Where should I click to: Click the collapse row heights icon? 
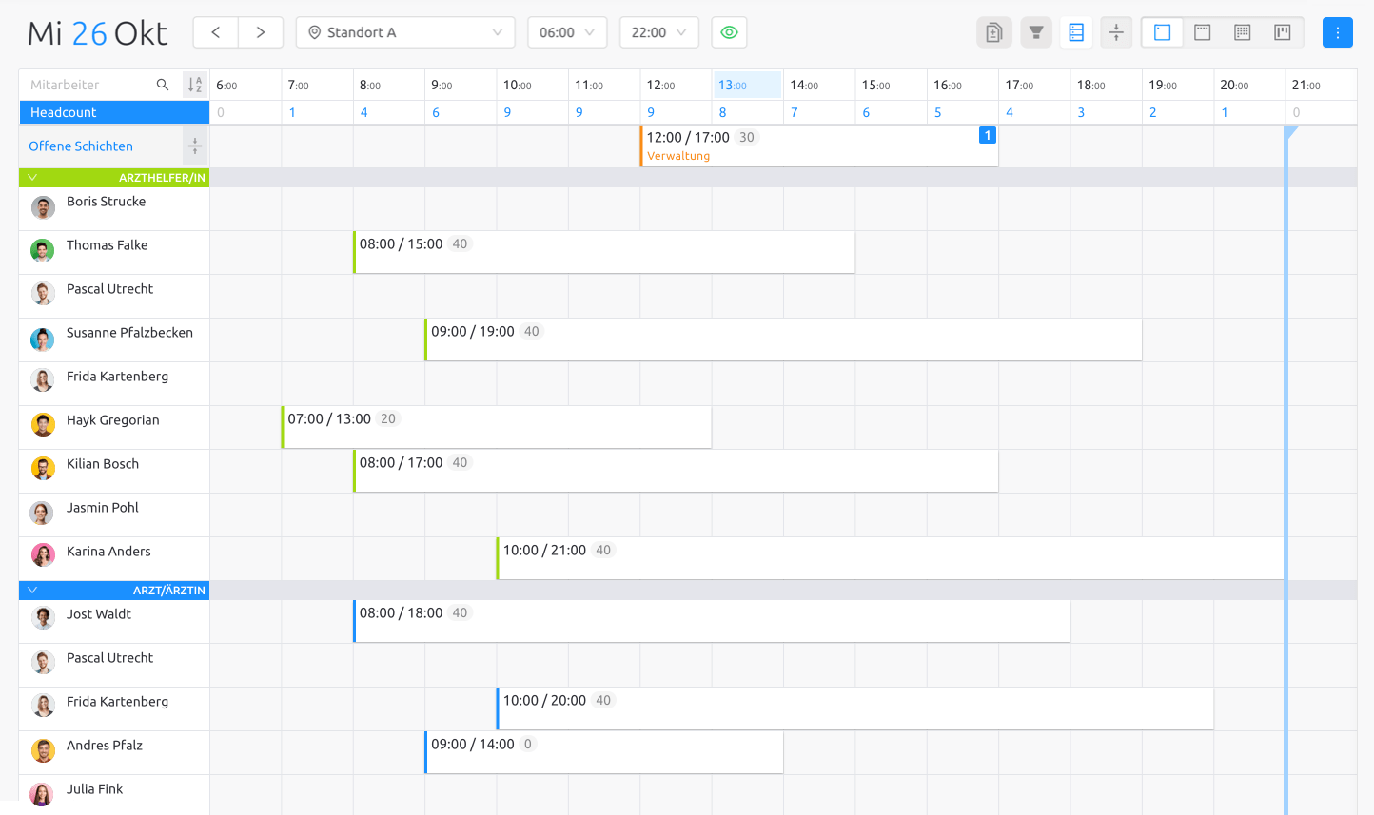pos(1116,31)
